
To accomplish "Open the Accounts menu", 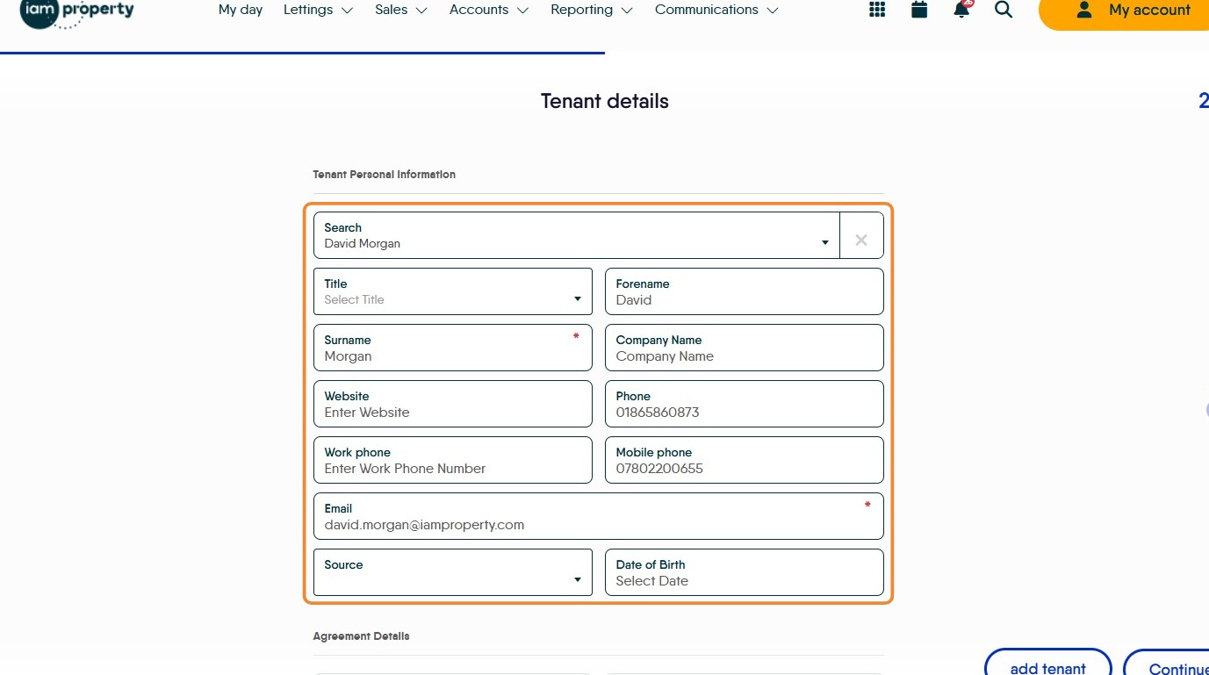I will pos(488,10).
